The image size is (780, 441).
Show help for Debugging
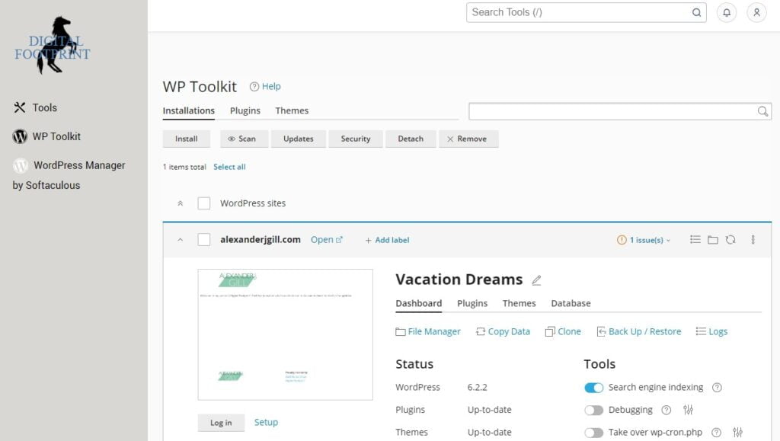[x=666, y=410]
